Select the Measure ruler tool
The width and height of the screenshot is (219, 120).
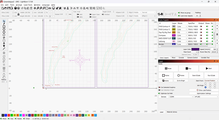(x=4, y=49)
